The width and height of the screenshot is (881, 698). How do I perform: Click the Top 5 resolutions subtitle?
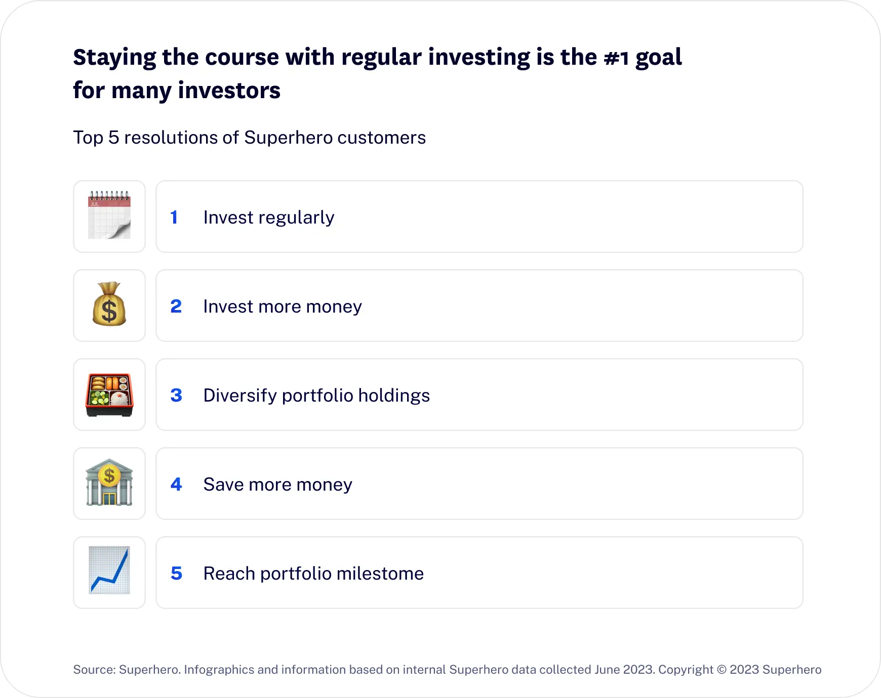249,138
